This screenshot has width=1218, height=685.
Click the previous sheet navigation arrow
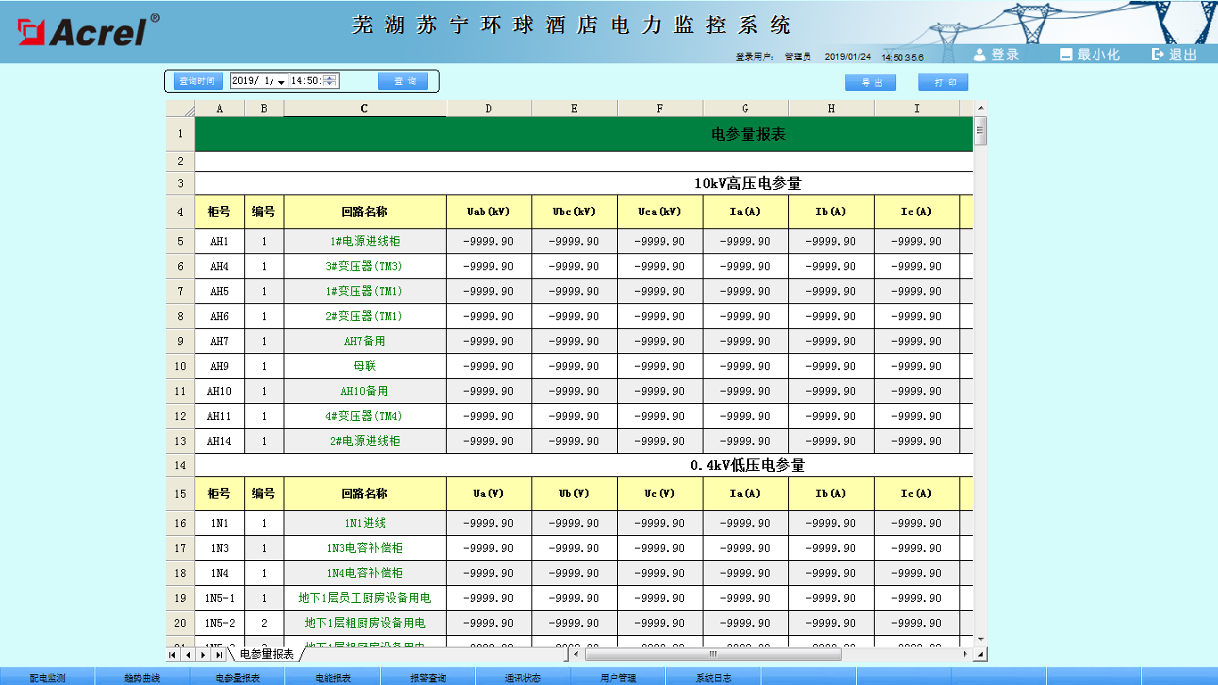tap(188, 655)
